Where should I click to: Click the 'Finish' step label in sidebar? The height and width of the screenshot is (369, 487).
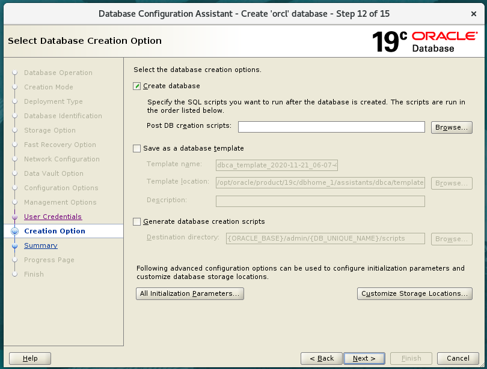click(x=34, y=274)
